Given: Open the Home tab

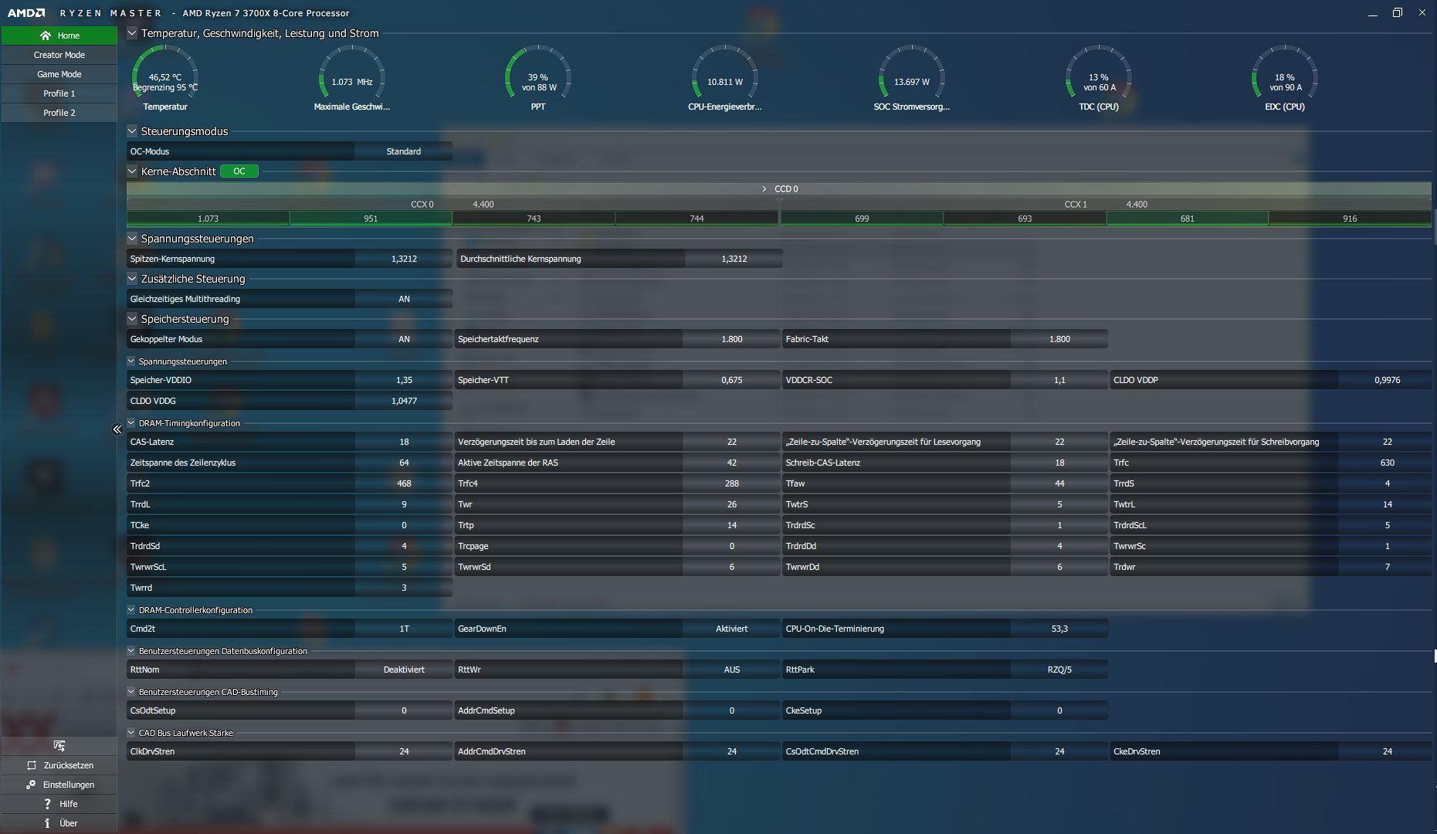Looking at the screenshot, I should point(59,36).
